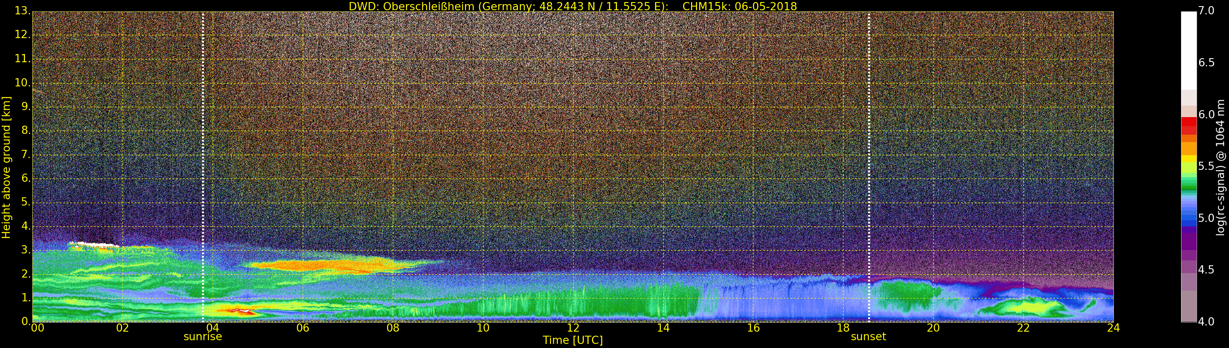Click time-axis tick label '00'
The width and height of the screenshot is (1229, 348).
coord(37,328)
